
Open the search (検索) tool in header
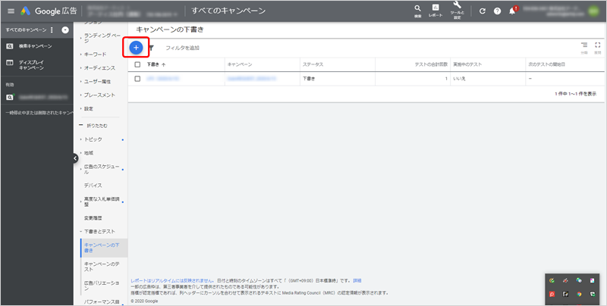click(x=418, y=11)
